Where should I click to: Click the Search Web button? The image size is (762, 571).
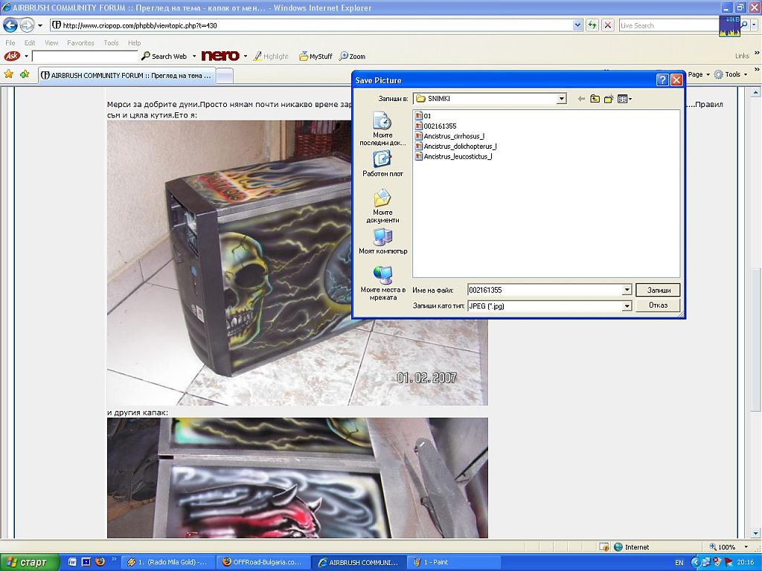(x=164, y=57)
